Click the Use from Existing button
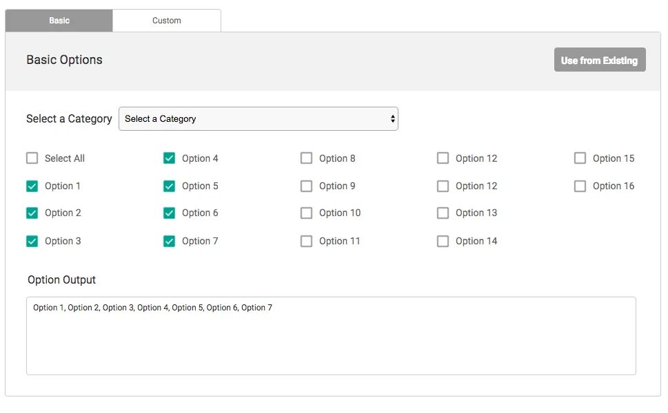 599,61
